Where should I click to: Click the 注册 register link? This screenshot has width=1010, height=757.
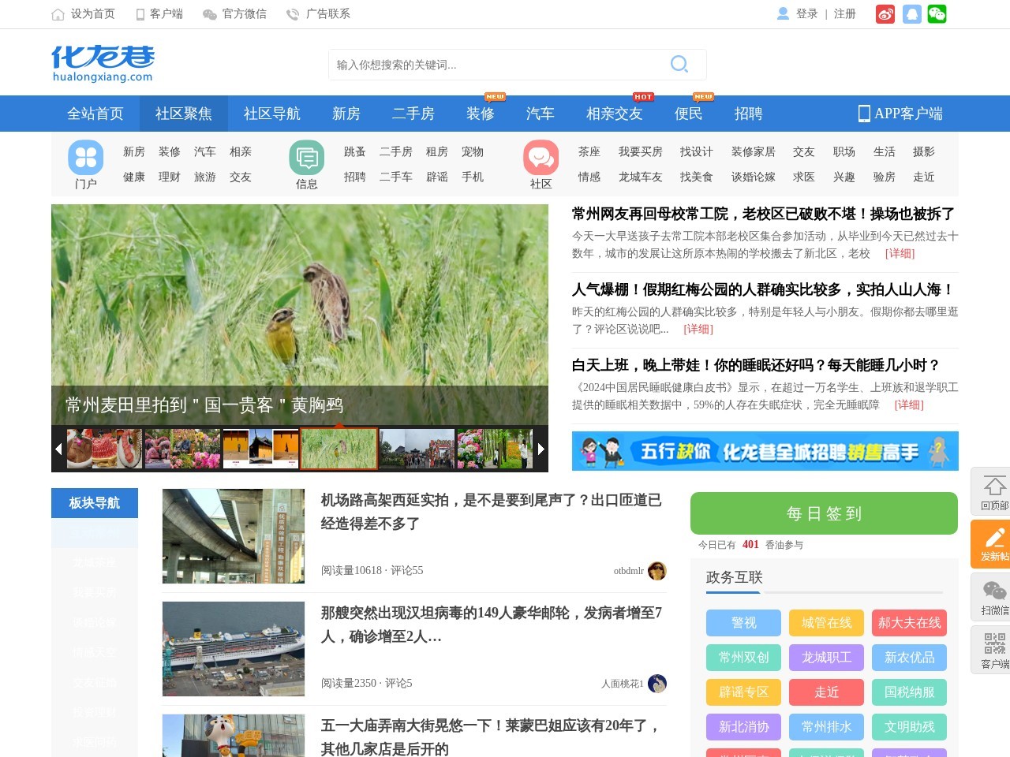(x=845, y=14)
